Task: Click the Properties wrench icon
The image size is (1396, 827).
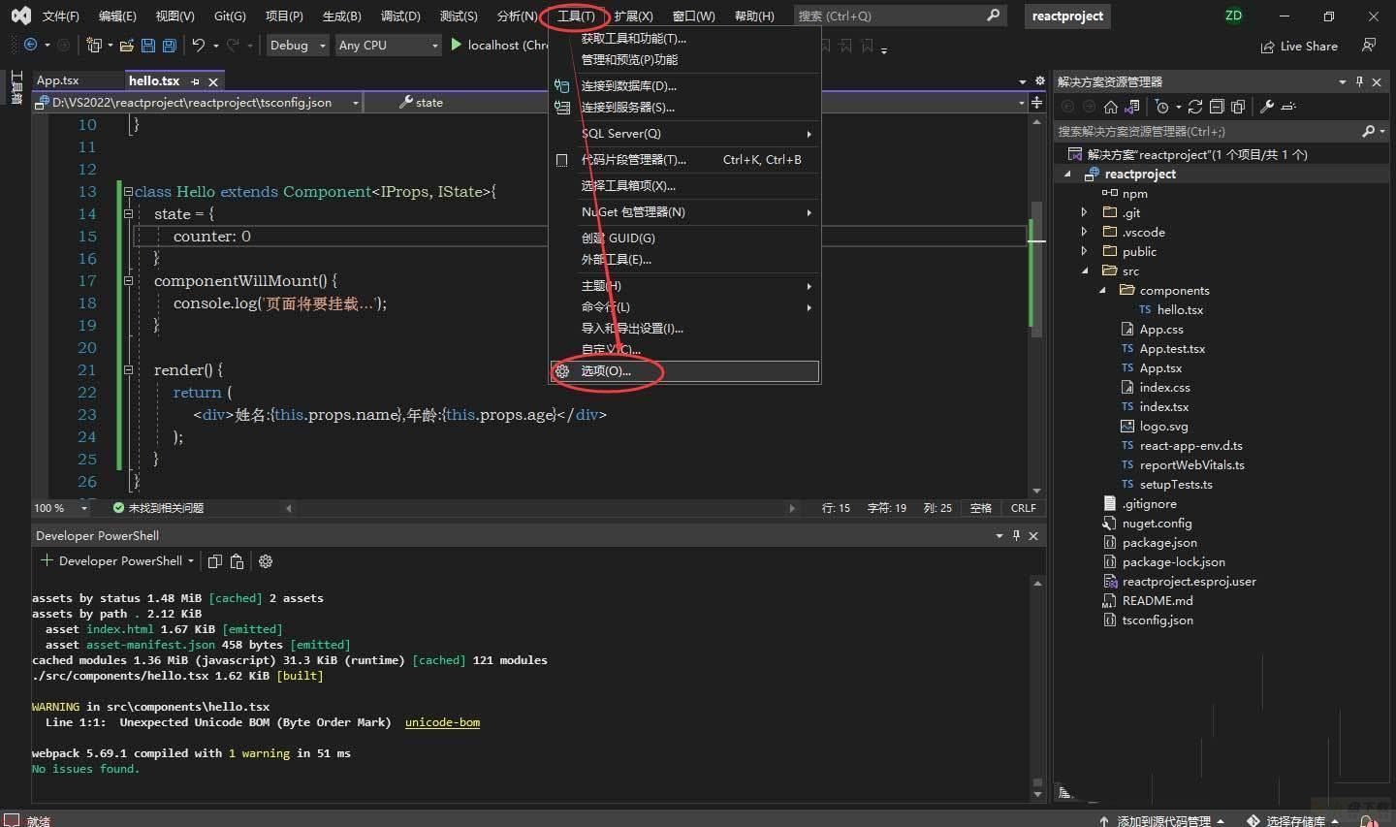Action: pyautogui.click(x=1266, y=107)
